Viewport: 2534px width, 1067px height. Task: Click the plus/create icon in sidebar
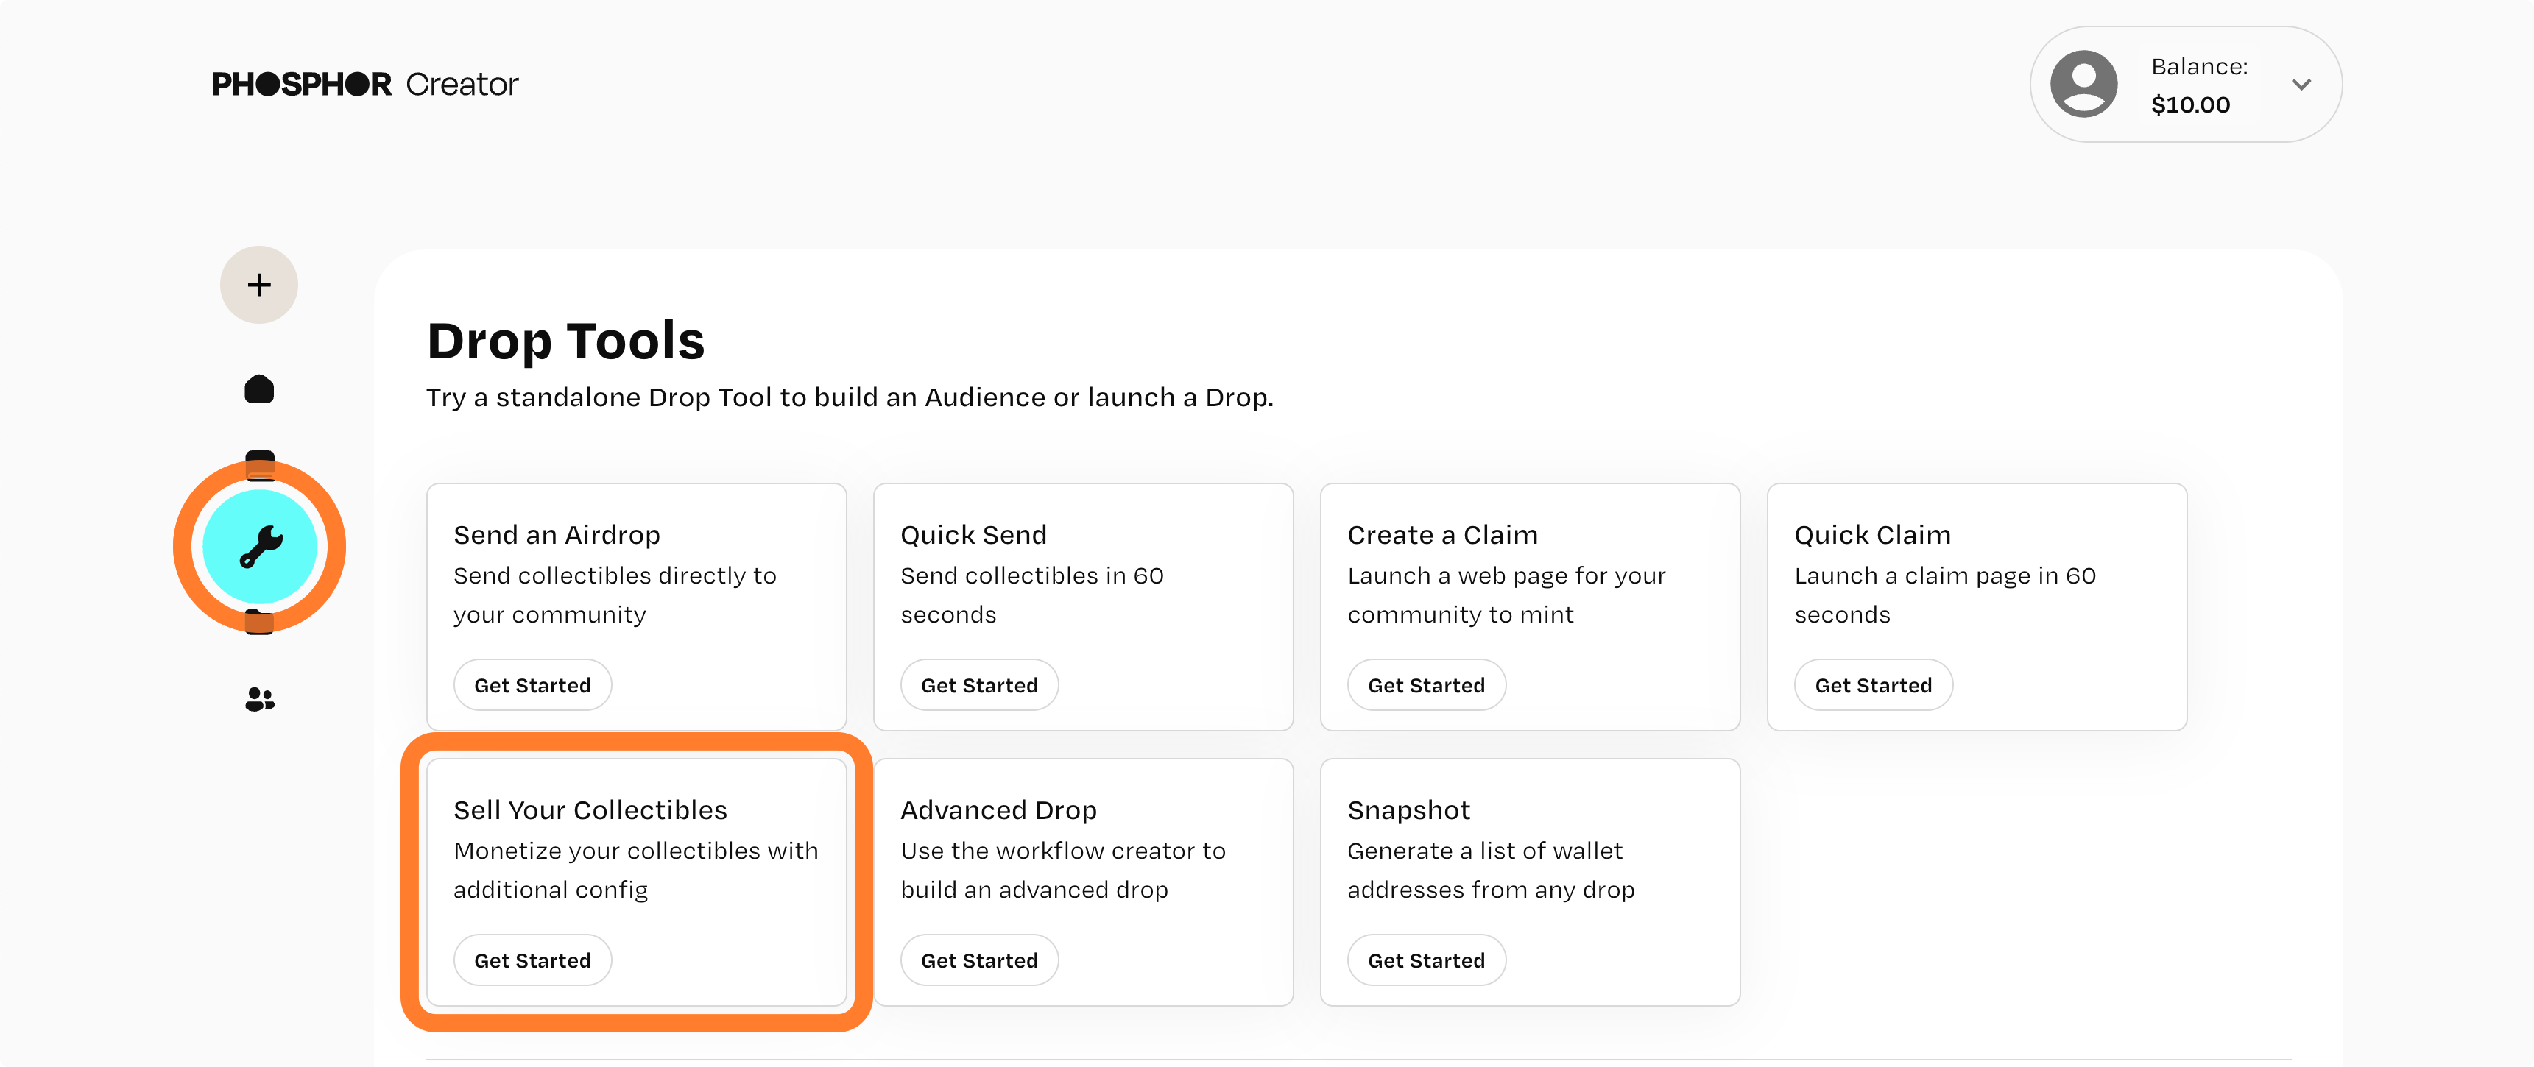click(x=258, y=284)
